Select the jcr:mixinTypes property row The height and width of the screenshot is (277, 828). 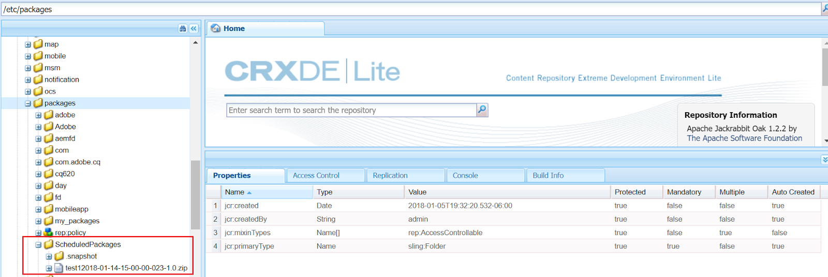pos(513,233)
